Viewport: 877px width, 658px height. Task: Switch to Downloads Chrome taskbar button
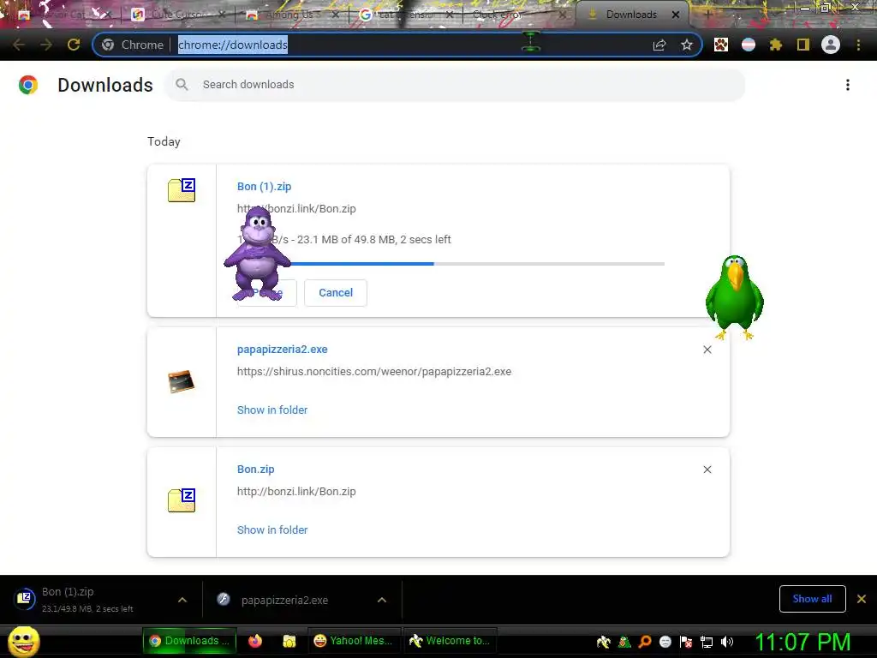pyautogui.click(x=189, y=641)
